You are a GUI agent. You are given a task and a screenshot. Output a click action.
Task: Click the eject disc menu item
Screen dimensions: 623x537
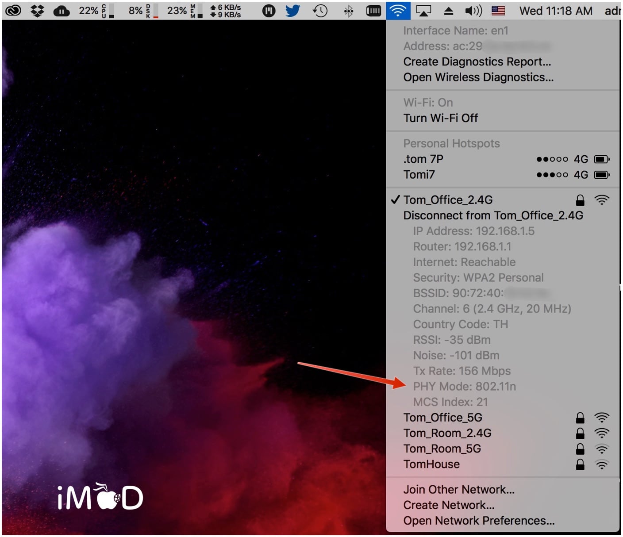449,10
